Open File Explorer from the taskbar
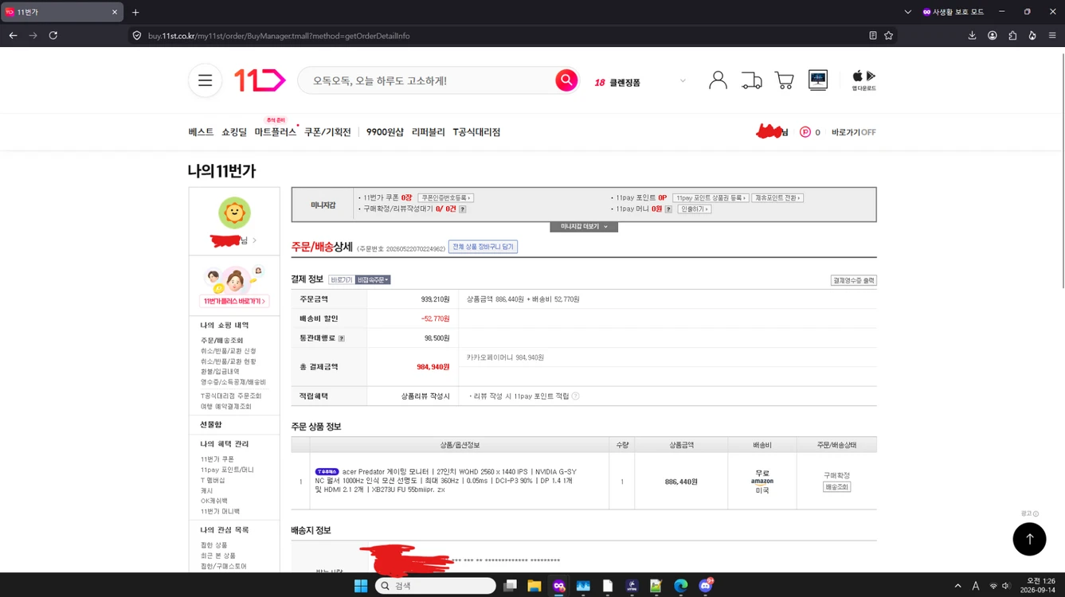Image resolution: width=1065 pixels, height=597 pixels. [x=534, y=586]
